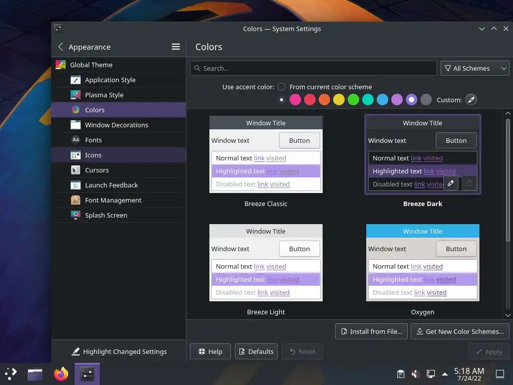This screenshot has height=385, width=513.
Task: Click the System Settings taskbar entry
Action: pyautogui.click(x=87, y=374)
